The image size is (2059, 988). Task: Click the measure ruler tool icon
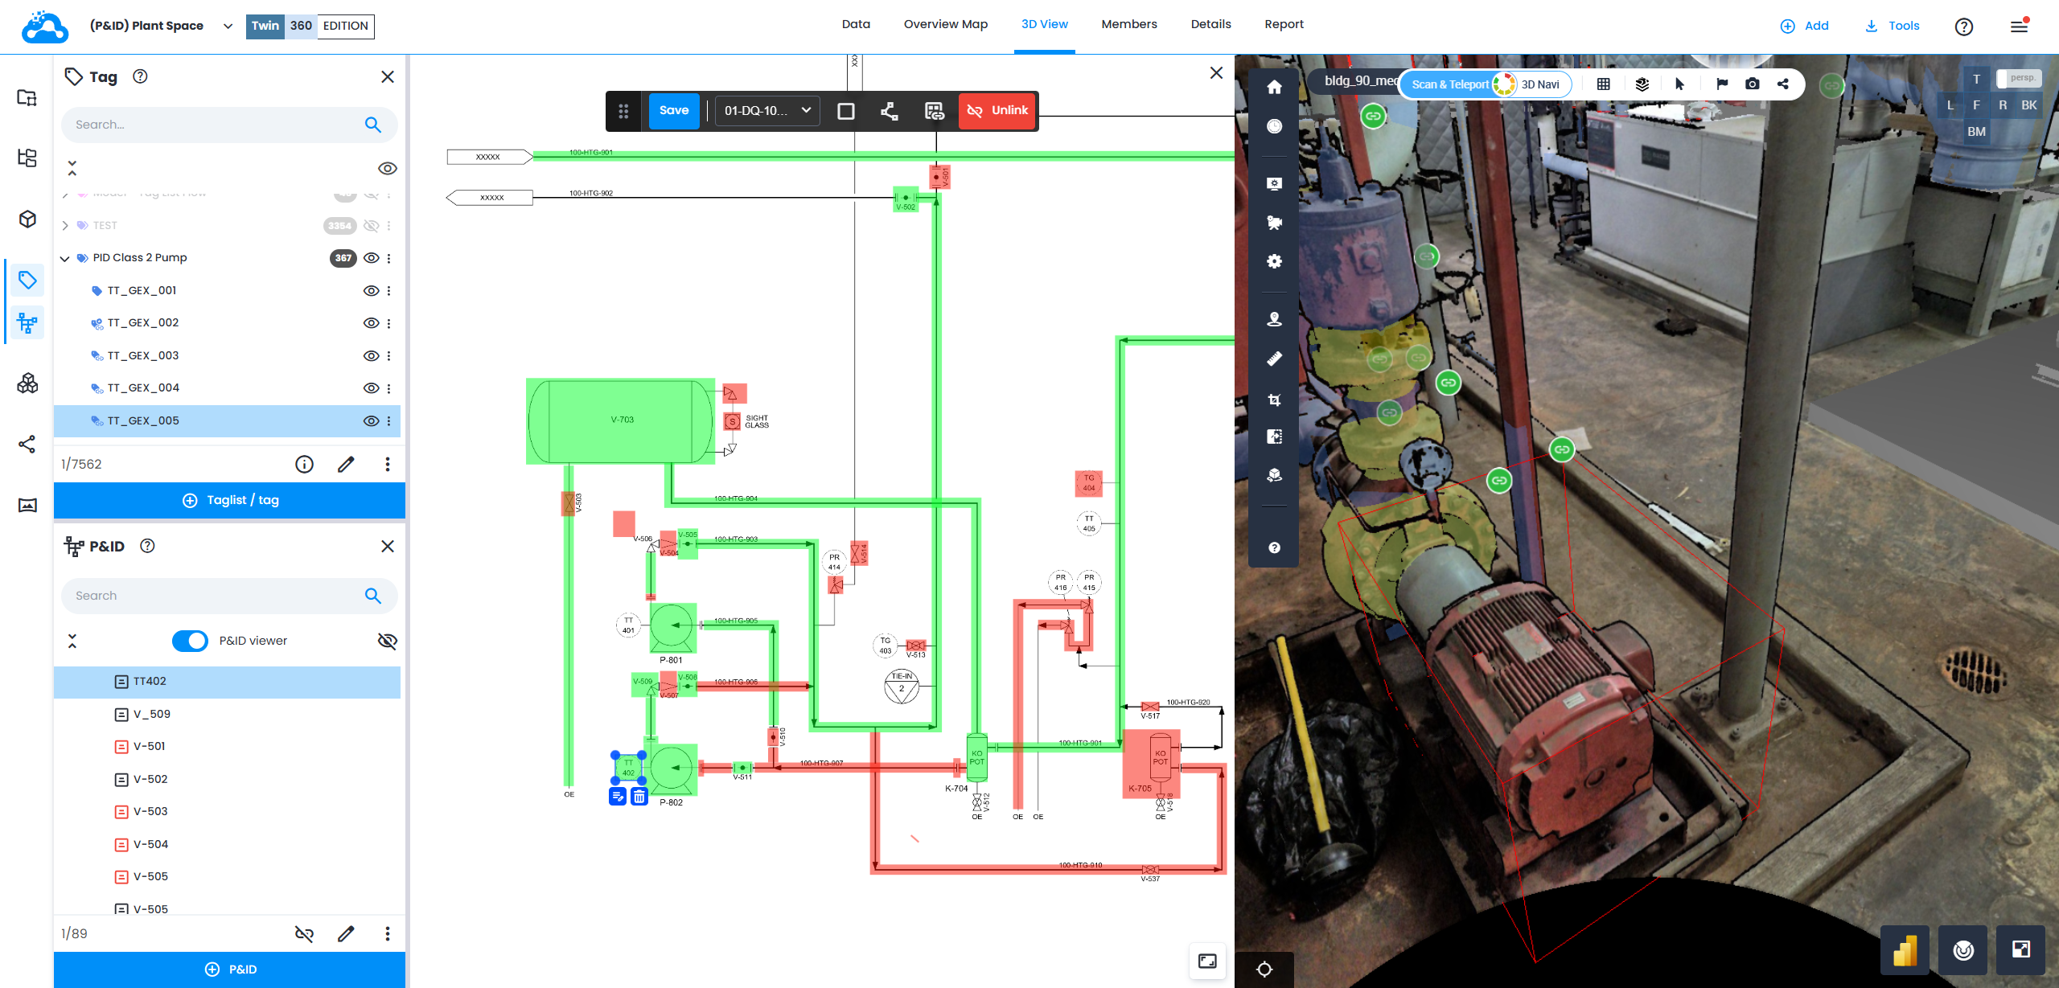(x=1274, y=359)
